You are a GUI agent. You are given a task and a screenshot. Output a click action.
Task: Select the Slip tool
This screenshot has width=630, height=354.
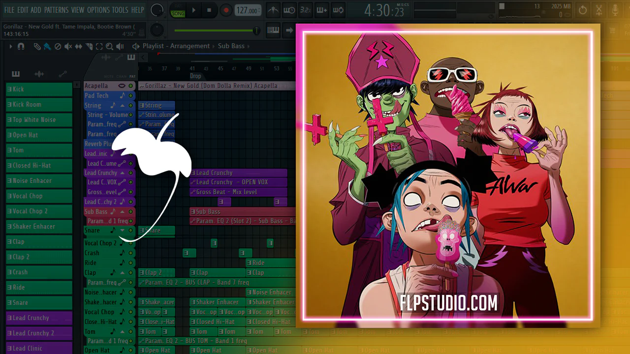(x=79, y=46)
